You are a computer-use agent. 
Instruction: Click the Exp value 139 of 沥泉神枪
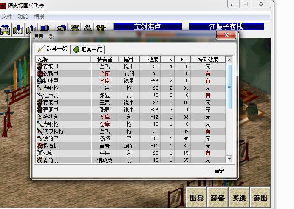pos(184,131)
